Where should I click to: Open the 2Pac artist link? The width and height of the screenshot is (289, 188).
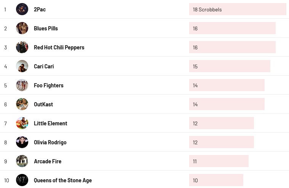[40, 9]
